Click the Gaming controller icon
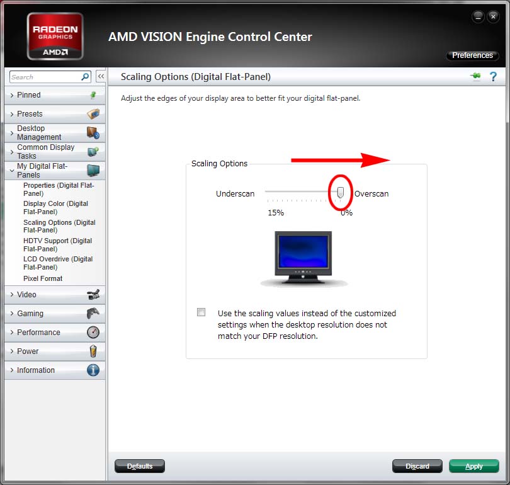This screenshot has width=510, height=485. tap(93, 314)
